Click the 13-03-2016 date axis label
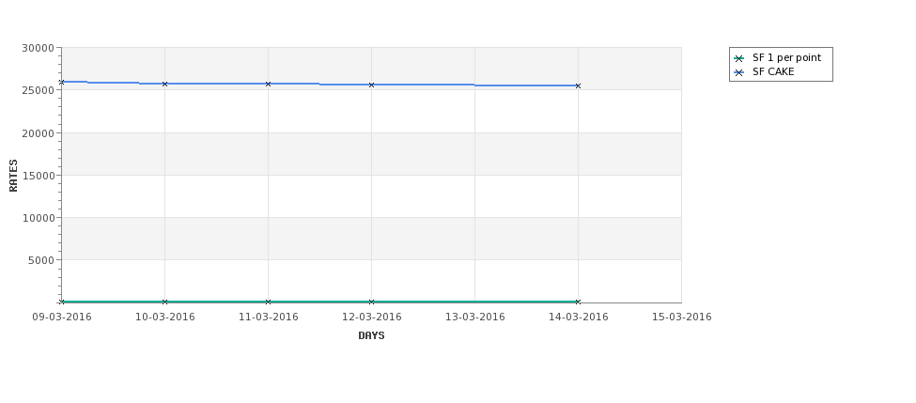Viewport: 916px width, 403px height. point(475,318)
